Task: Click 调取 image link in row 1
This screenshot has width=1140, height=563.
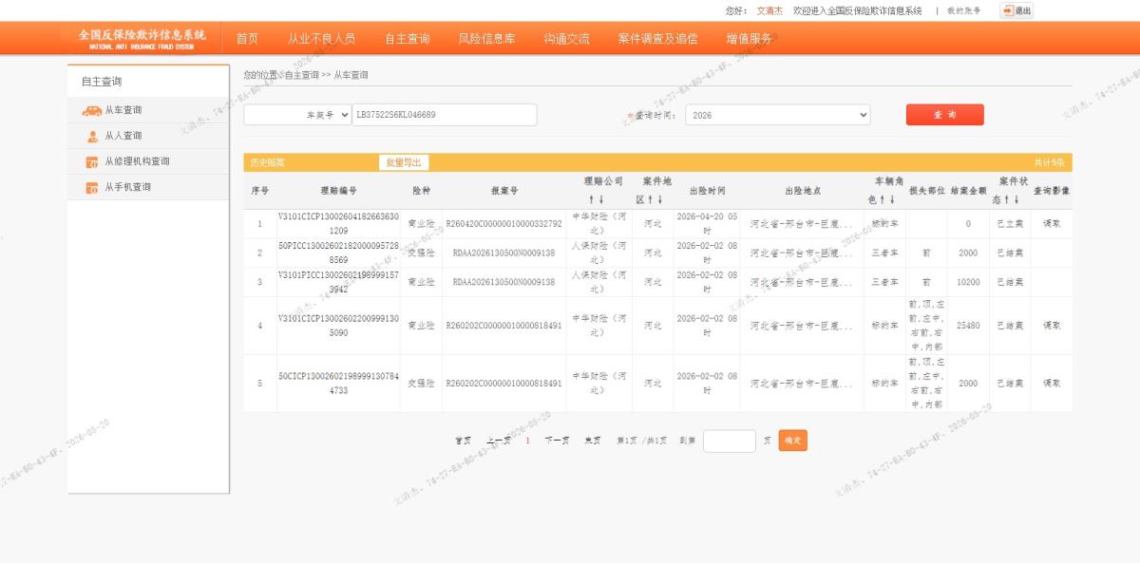Action: 1051,224
